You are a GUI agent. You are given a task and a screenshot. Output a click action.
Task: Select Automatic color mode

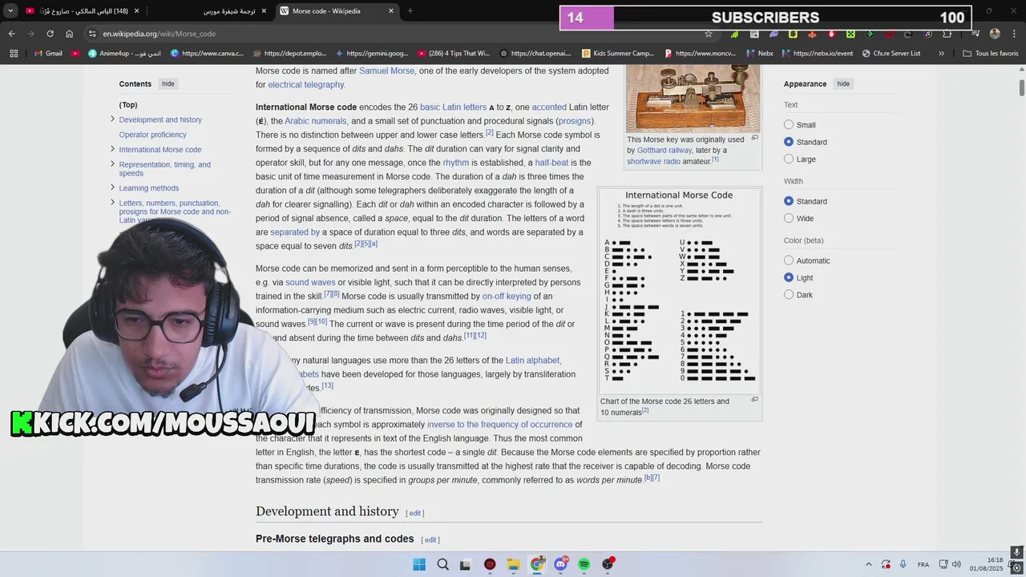point(789,260)
